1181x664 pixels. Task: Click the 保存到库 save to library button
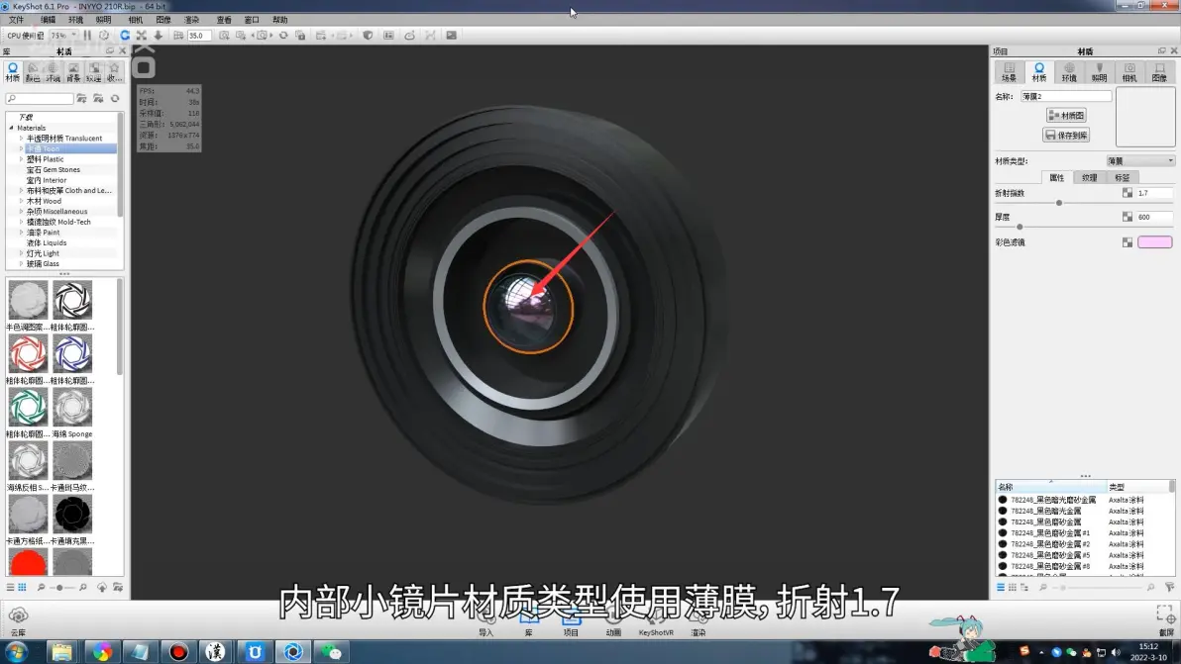pos(1066,136)
